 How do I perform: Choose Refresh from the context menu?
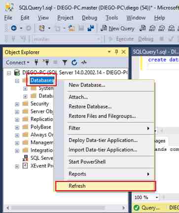106,186
